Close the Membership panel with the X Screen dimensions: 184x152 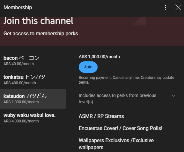[178, 7]
